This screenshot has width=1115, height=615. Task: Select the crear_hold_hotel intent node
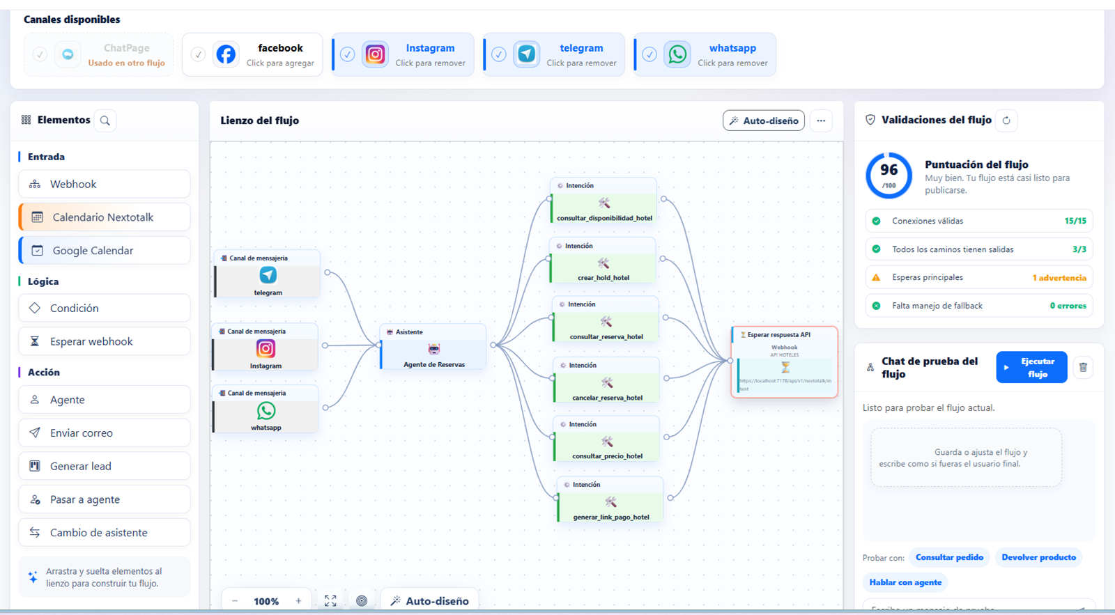click(603, 260)
